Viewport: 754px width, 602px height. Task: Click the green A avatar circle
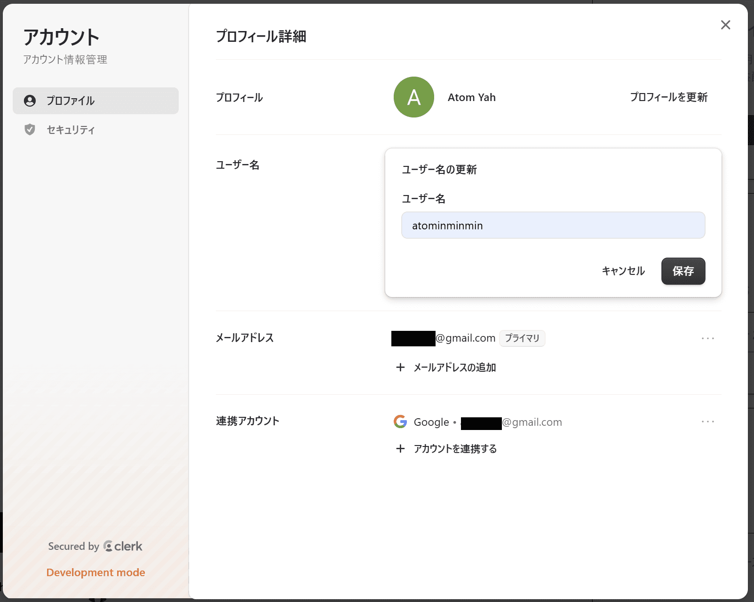coord(413,97)
